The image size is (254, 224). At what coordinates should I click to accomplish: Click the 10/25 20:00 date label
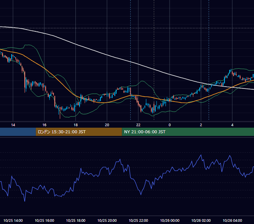pyautogui.click(x=107, y=220)
